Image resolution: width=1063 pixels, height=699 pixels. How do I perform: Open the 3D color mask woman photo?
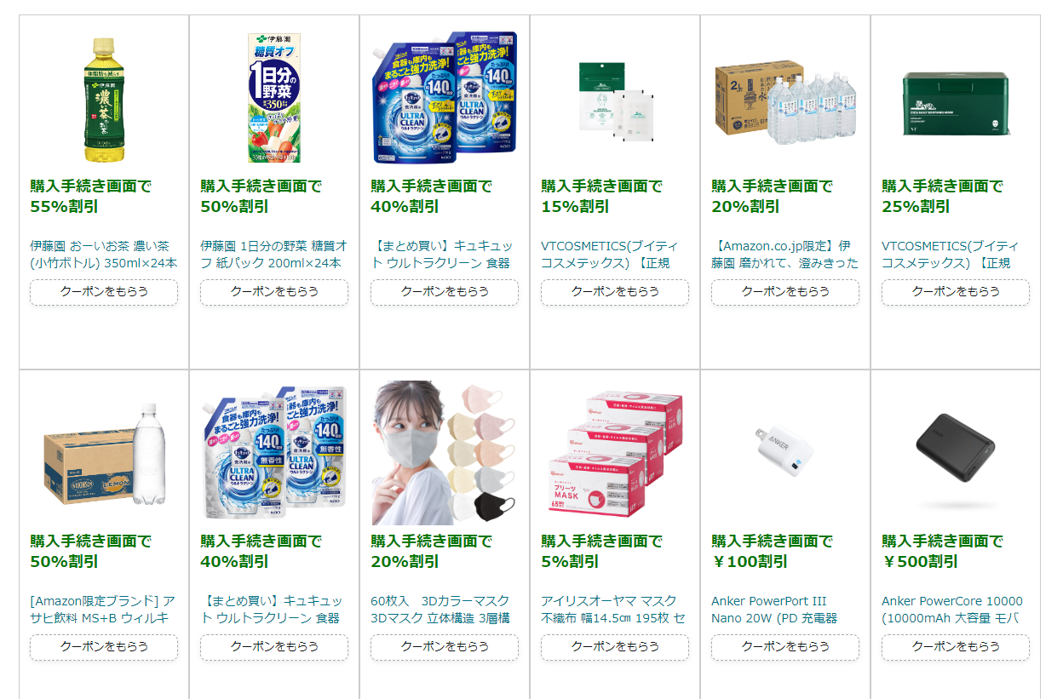pyautogui.click(x=444, y=453)
